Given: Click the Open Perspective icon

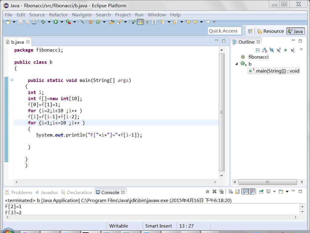Looking at the screenshot, I should (x=250, y=31).
